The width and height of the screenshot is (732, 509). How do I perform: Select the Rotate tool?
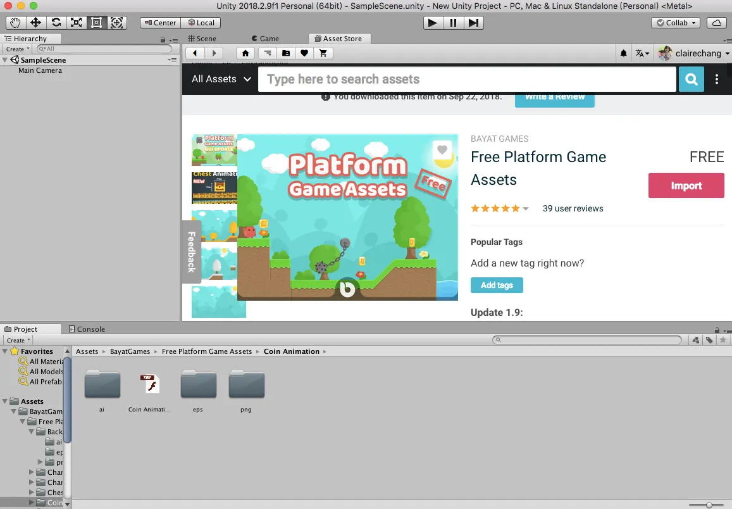[56, 22]
